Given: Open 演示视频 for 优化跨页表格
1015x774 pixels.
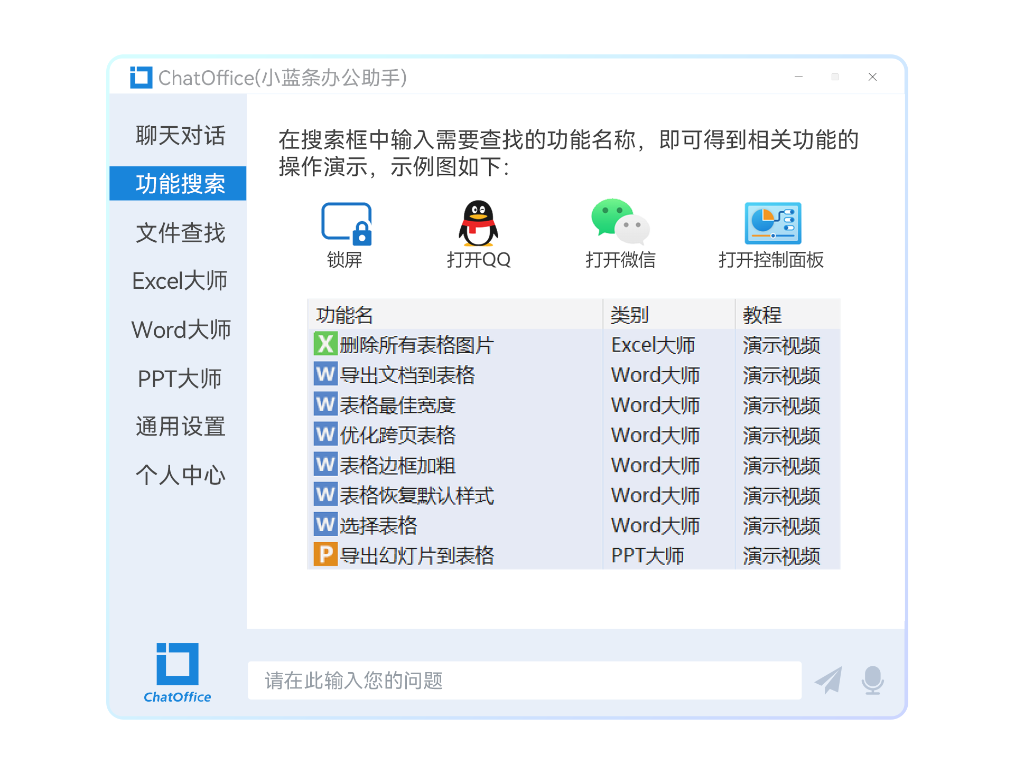Looking at the screenshot, I should 781,436.
